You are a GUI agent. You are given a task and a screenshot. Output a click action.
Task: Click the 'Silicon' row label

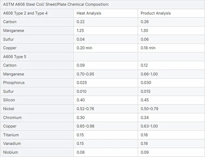pos(9,100)
